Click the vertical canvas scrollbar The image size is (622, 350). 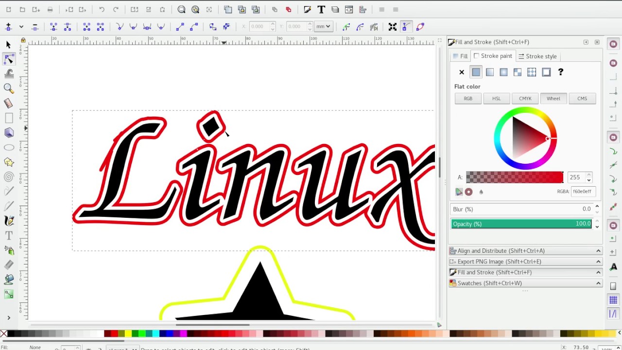[439, 167]
